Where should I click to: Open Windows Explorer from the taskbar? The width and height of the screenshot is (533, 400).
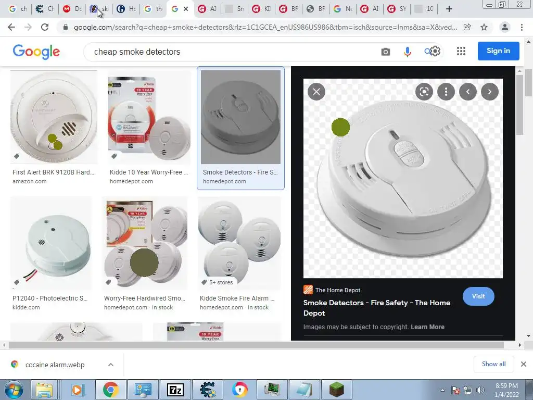[45, 390]
